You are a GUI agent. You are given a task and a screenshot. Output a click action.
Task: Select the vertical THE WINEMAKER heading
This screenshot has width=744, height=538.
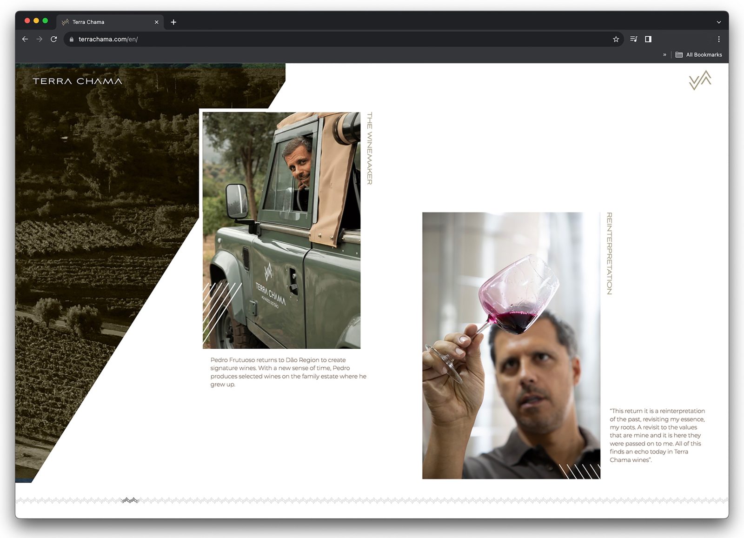tap(370, 148)
